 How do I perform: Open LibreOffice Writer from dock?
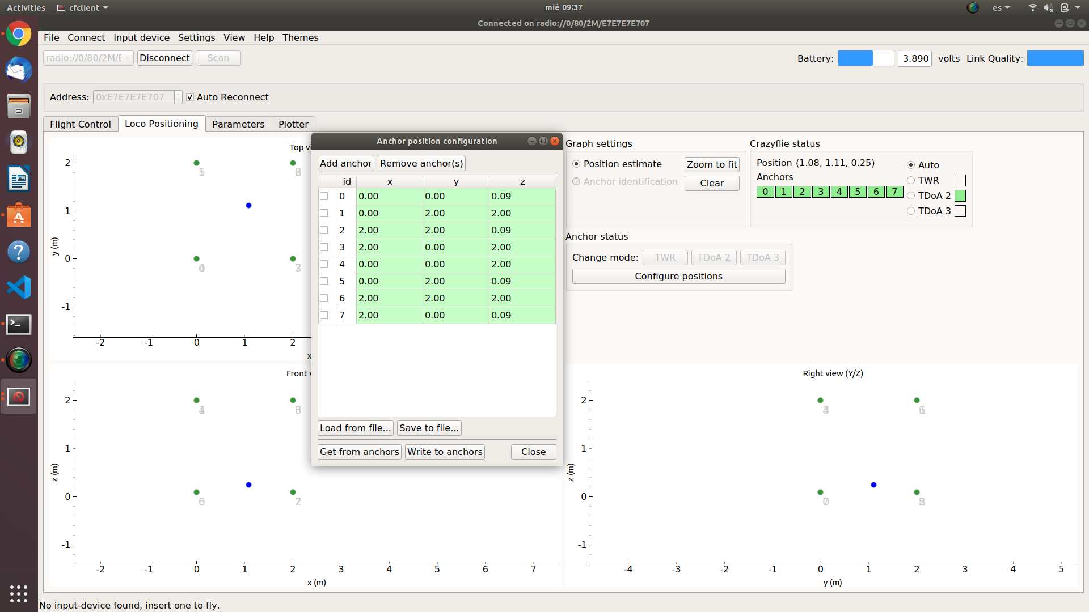(x=19, y=179)
